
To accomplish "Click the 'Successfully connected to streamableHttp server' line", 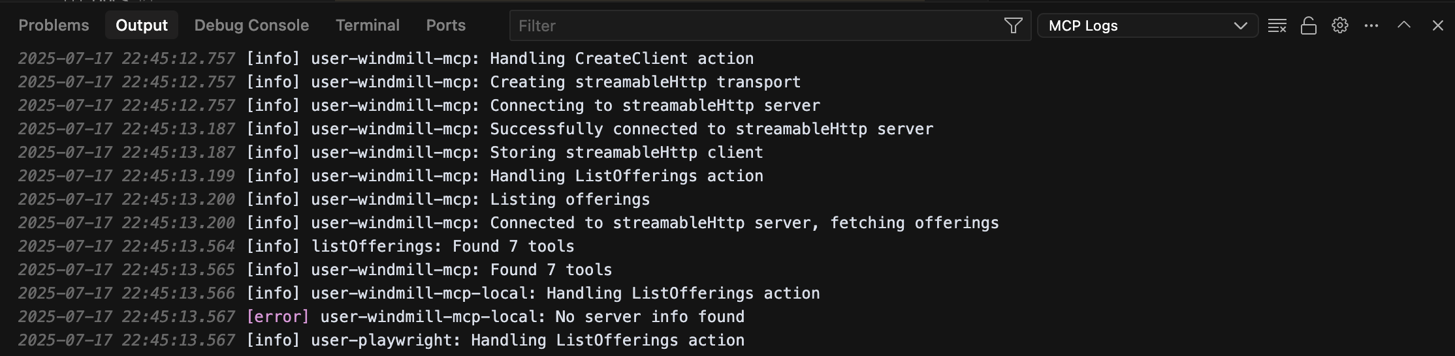I will (475, 129).
